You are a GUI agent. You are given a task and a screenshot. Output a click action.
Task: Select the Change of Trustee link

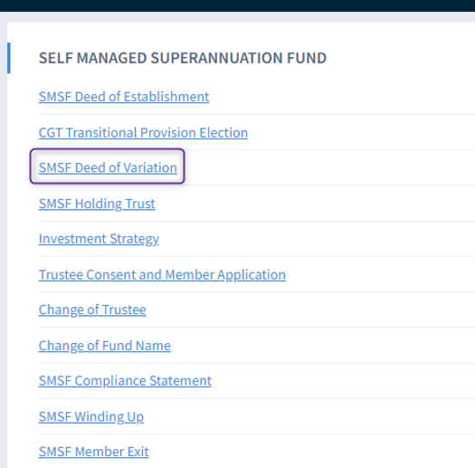click(92, 310)
